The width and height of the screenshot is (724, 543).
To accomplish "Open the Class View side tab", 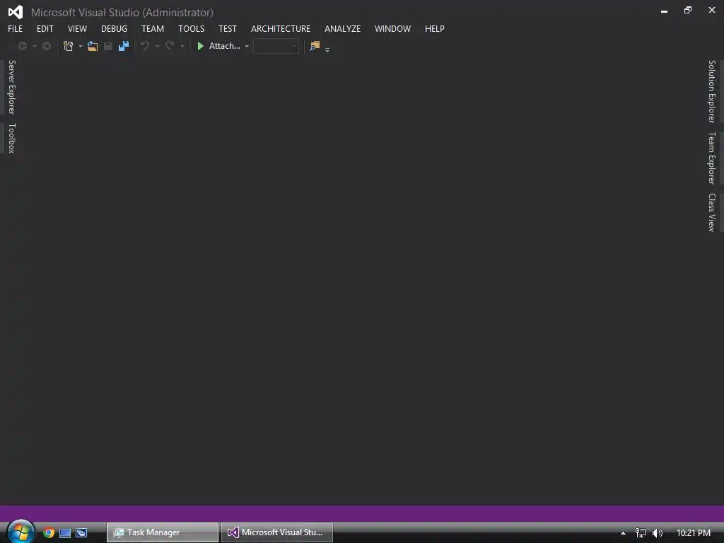I will pyautogui.click(x=712, y=212).
